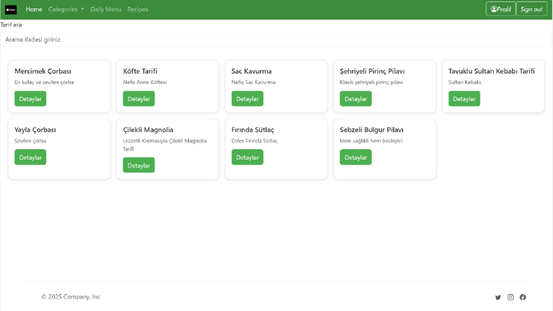Click the Yayla Çorbası card title
The height and width of the screenshot is (311, 553).
pyautogui.click(x=36, y=130)
